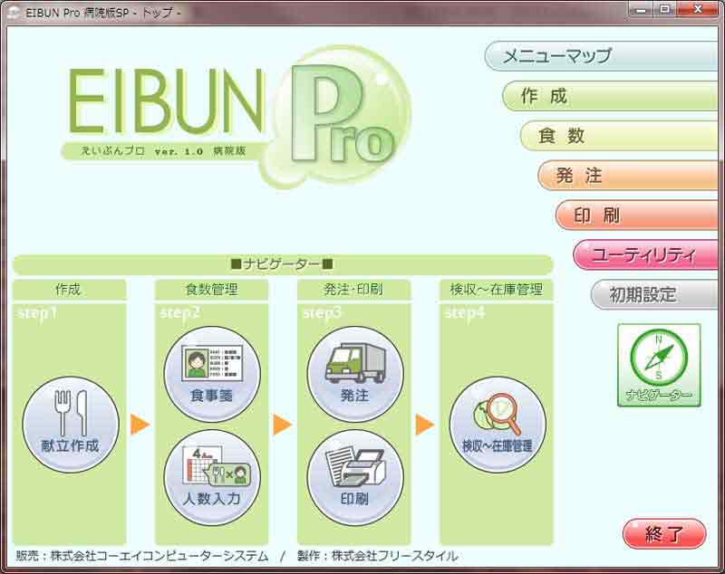This screenshot has width=725, height=574.
Task: Click the 食数管理 step2 column header
Action: (x=212, y=290)
